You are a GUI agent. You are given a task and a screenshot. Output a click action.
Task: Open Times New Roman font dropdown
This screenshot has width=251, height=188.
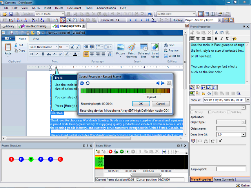pos(56,47)
